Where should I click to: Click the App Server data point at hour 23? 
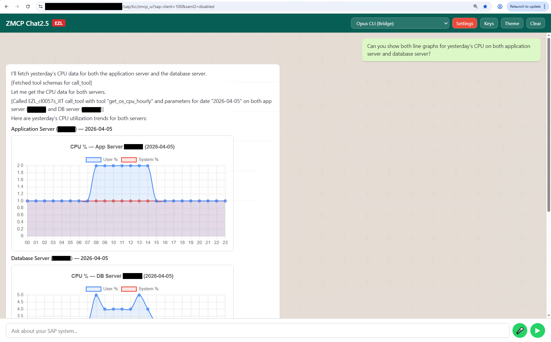[x=225, y=201]
